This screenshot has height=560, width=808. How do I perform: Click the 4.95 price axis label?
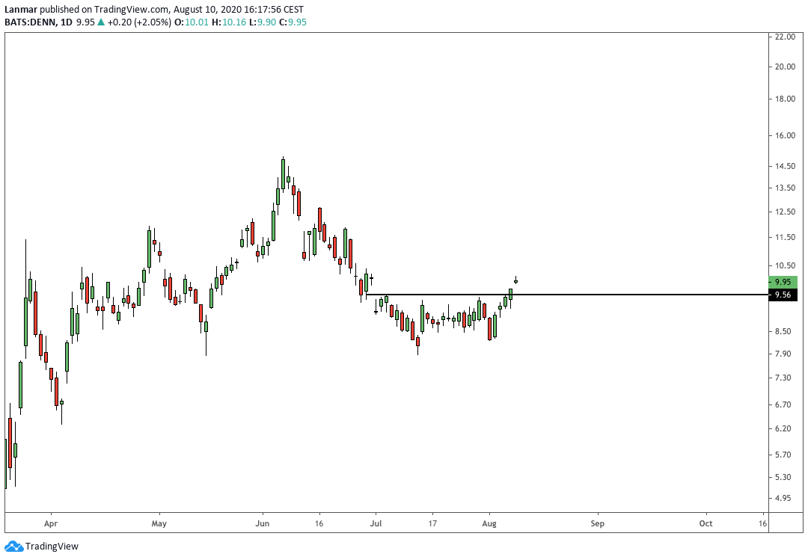(783, 498)
